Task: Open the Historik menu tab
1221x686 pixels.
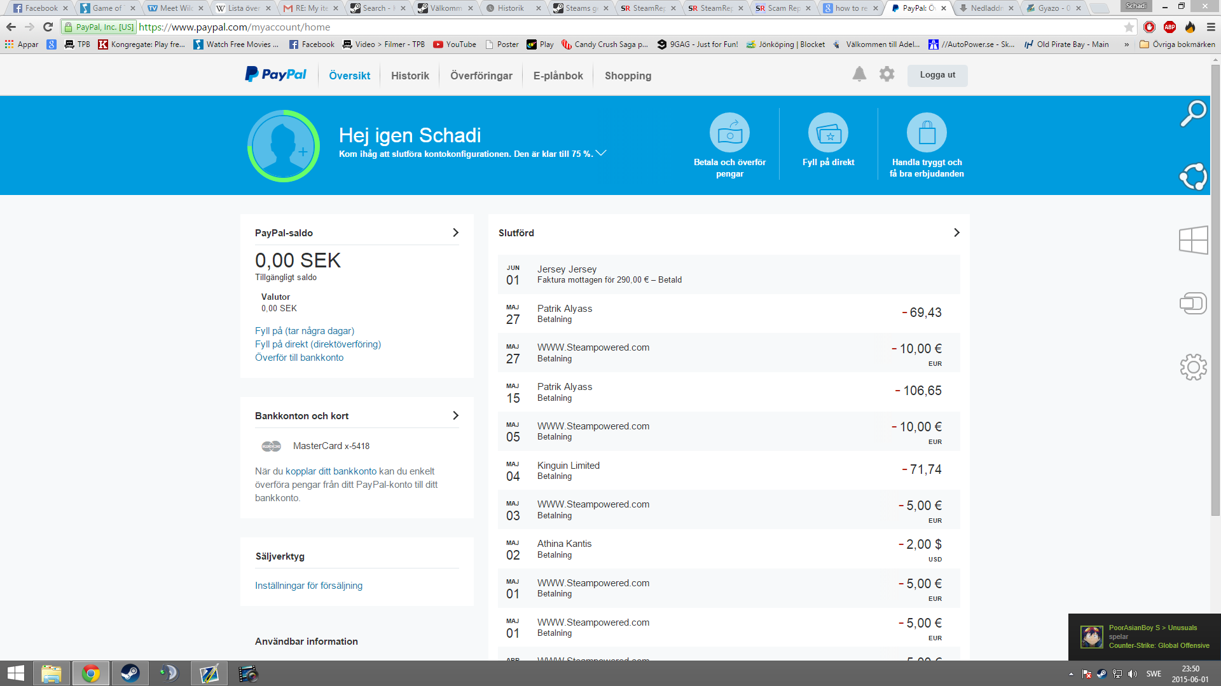Action: (x=410, y=76)
